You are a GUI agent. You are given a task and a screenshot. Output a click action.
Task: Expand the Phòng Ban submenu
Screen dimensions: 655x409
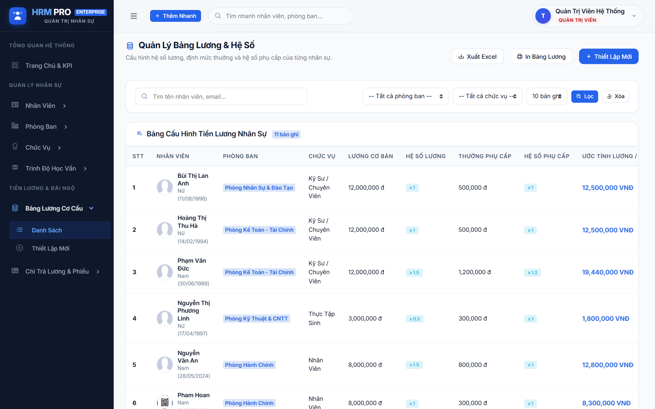coord(66,127)
